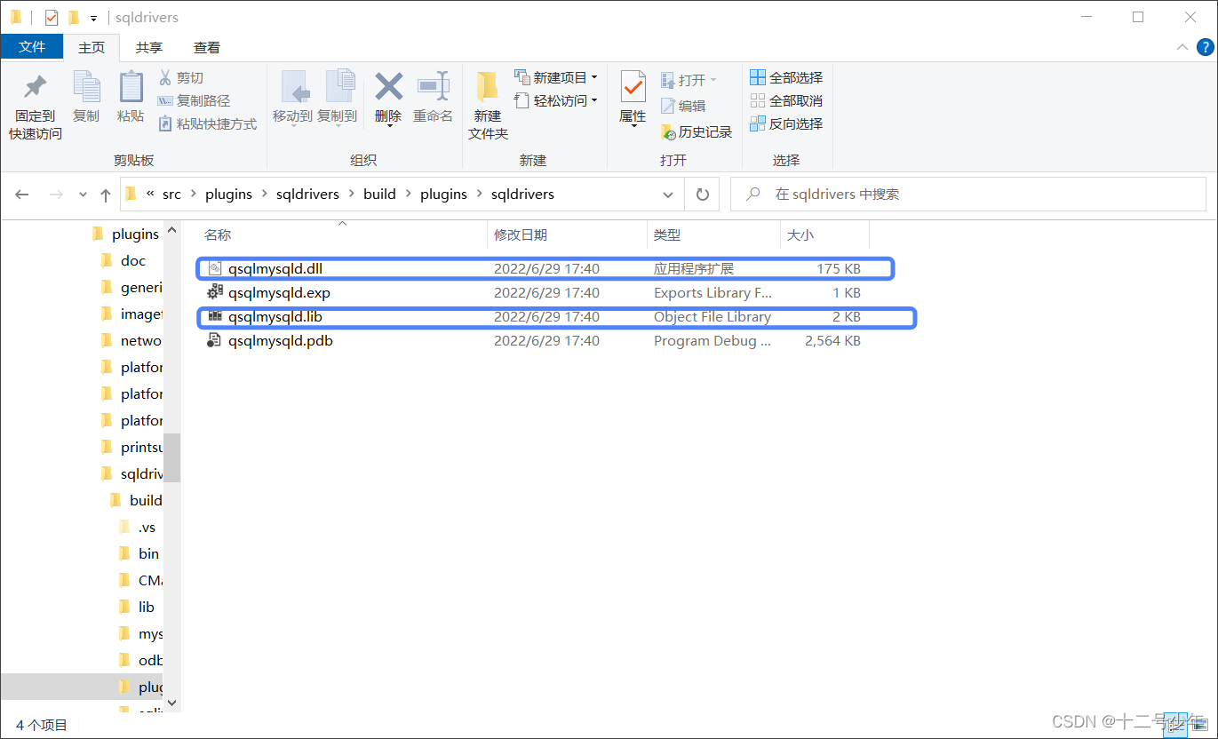Switch to the View (查看) tab
The width and height of the screenshot is (1218, 739).
(x=207, y=47)
